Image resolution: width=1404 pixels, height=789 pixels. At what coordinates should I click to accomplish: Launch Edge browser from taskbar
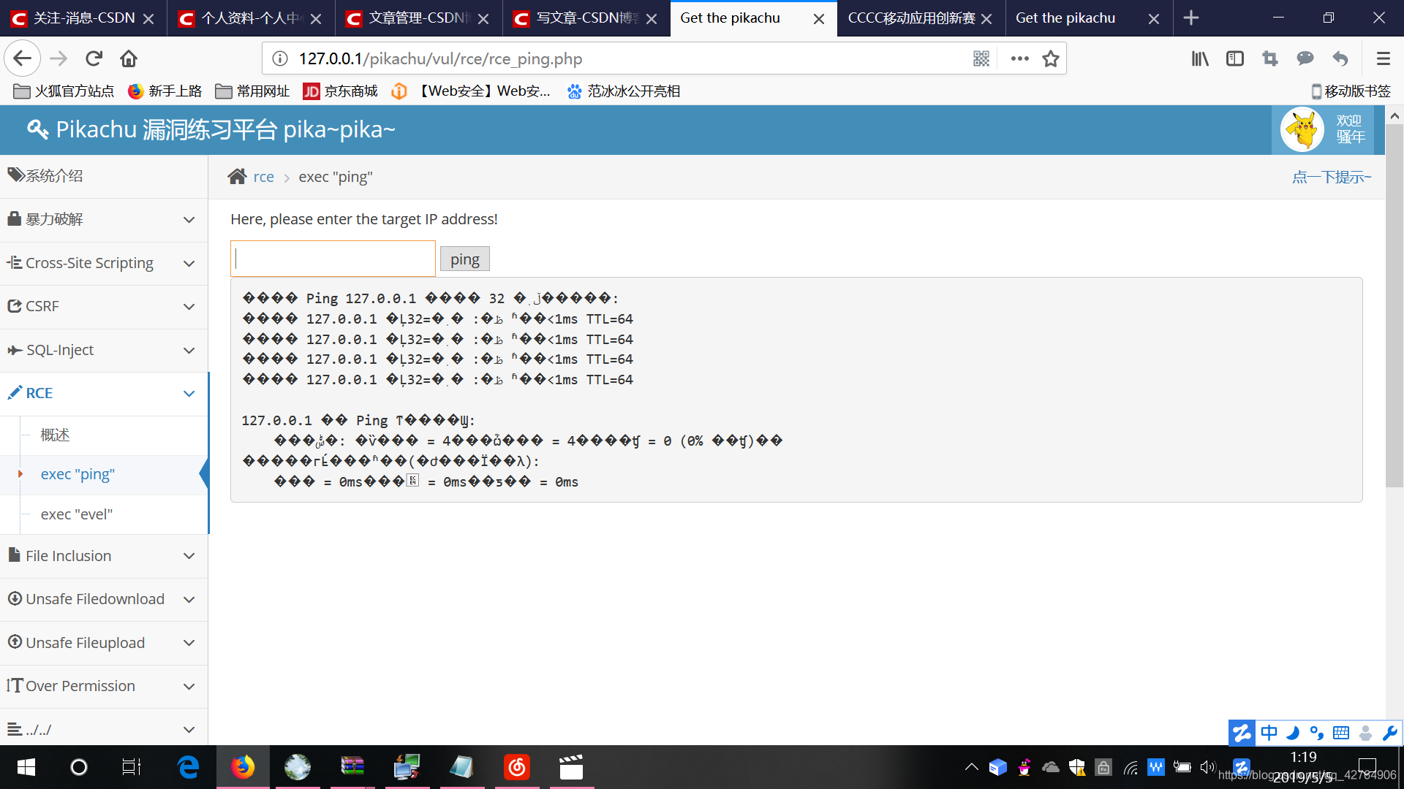[188, 767]
